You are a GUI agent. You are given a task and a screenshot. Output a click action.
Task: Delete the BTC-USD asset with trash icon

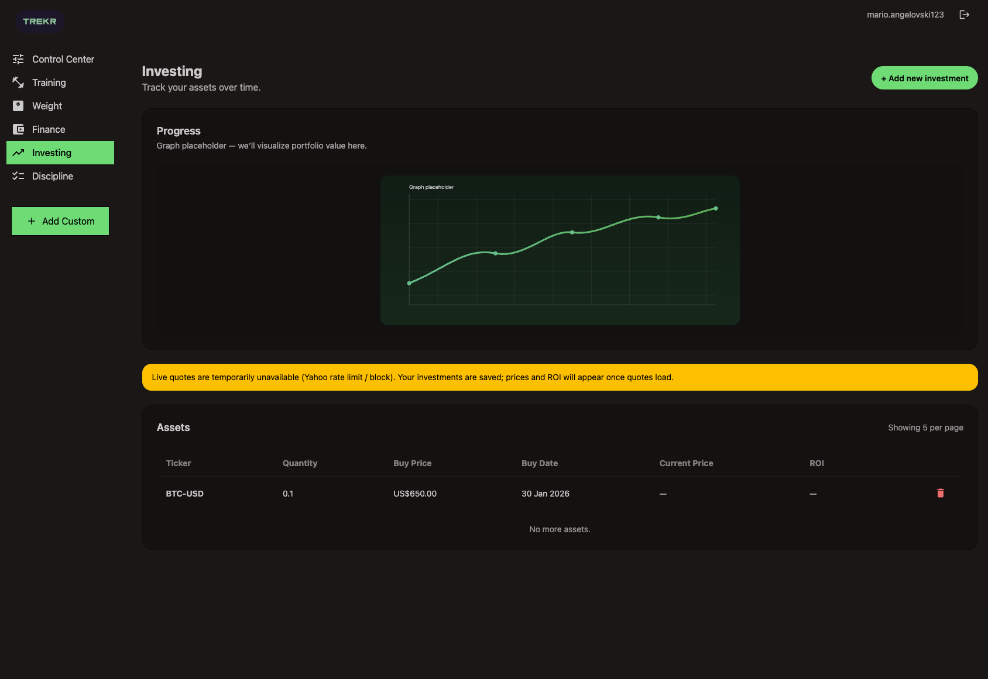tap(940, 493)
